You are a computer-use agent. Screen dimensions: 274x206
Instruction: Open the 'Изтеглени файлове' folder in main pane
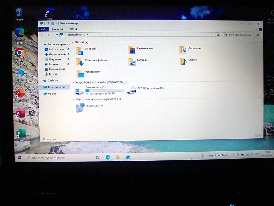(x=92, y=62)
